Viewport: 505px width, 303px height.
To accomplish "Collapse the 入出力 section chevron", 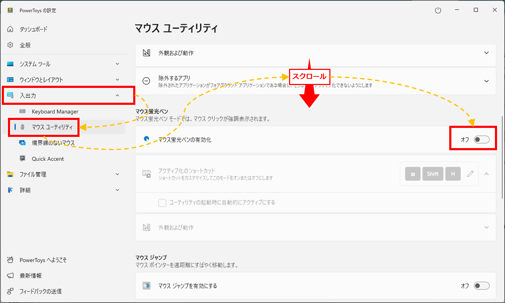I will tap(117, 95).
